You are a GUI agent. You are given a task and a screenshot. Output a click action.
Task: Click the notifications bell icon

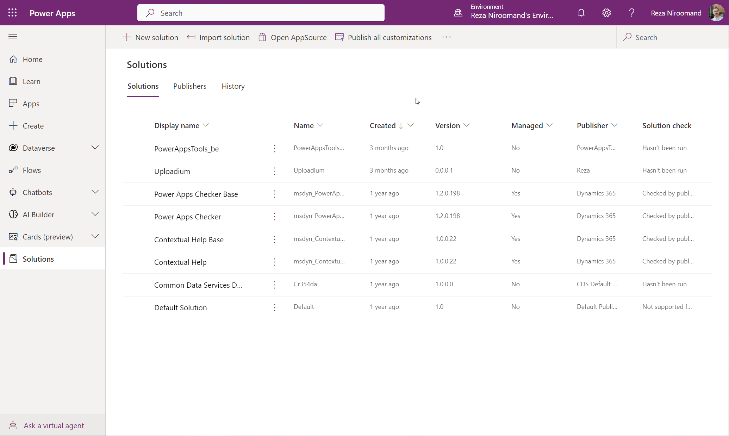tap(581, 13)
